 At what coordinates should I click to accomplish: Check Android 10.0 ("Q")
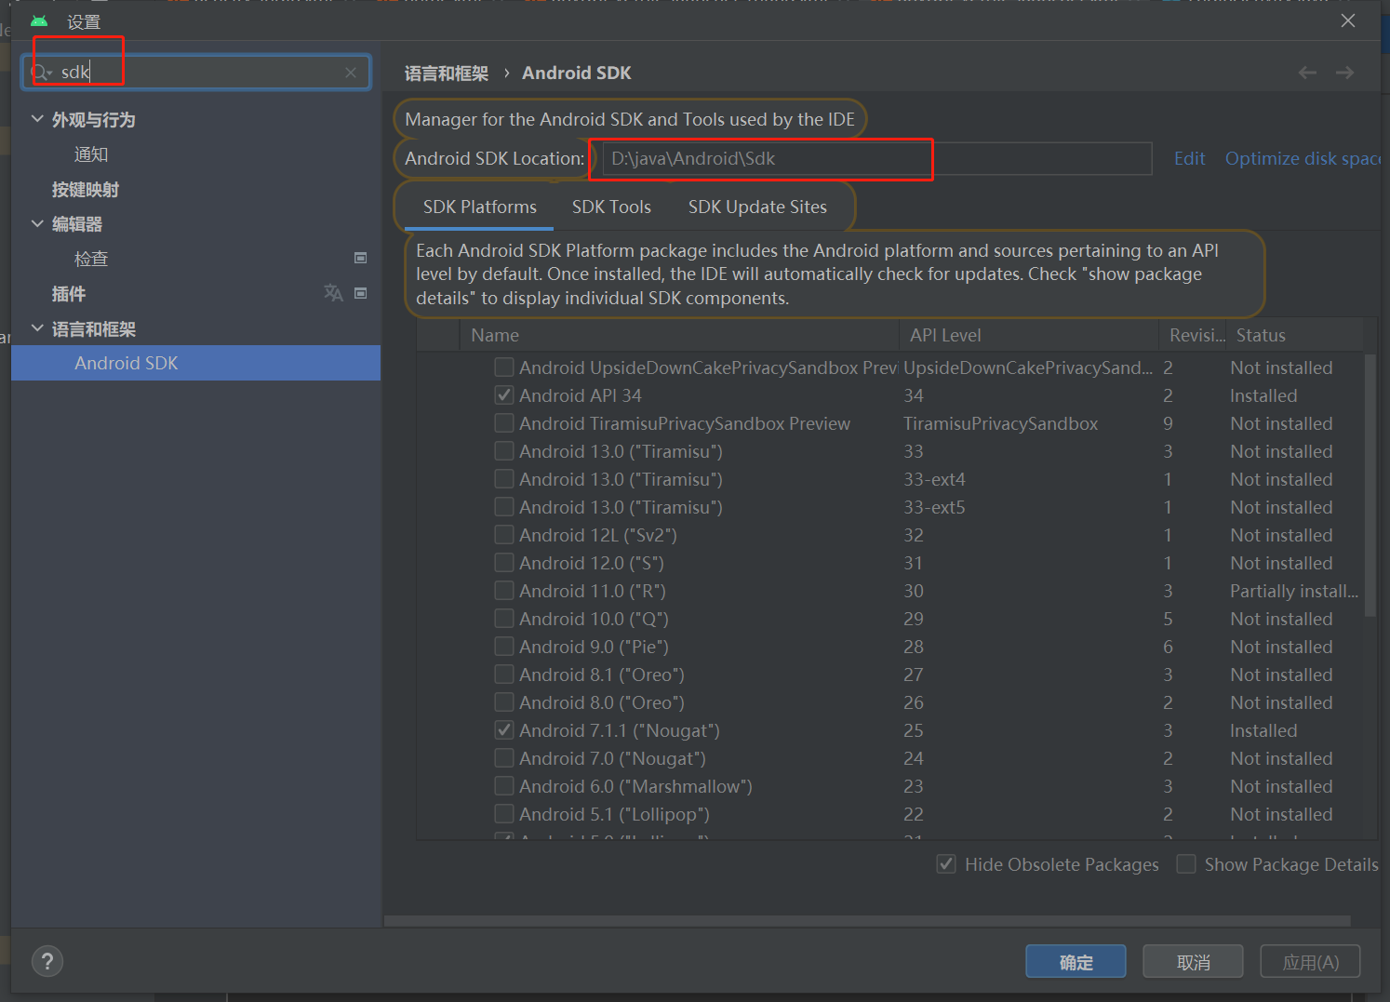pyautogui.click(x=504, y=619)
